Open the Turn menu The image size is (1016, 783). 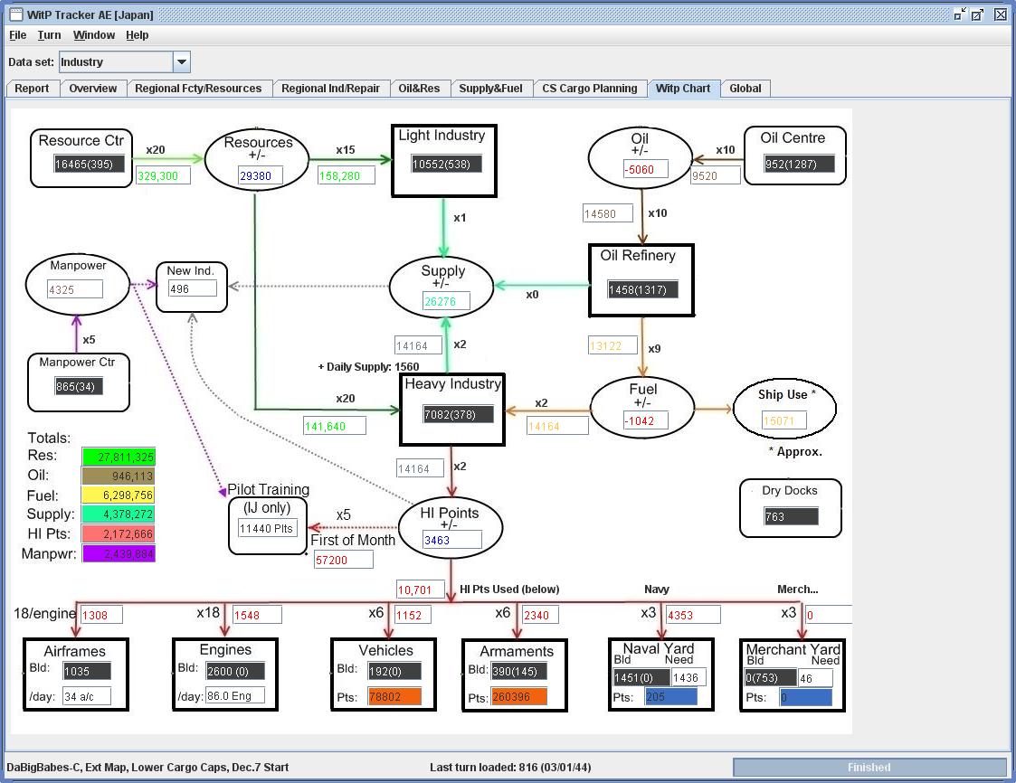49,35
